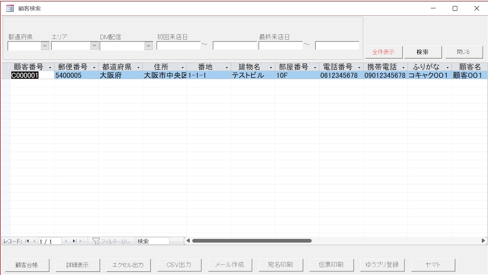
Task: Click the フィルターなし filter indicator
Action: click(111, 241)
